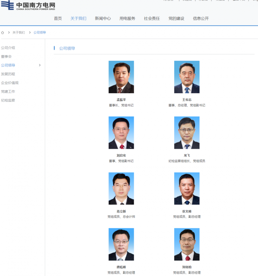Click the chevron beside 公司领导 in the sidebar
This screenshot has height=276, width=258.
coord(40,65)
